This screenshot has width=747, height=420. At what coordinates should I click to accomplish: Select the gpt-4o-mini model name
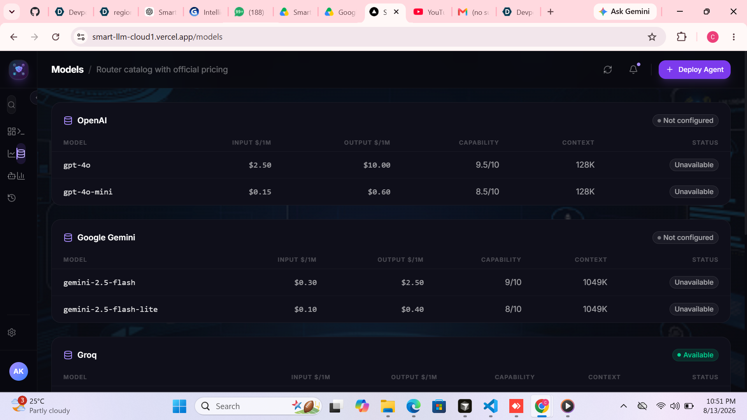[88, 192]
